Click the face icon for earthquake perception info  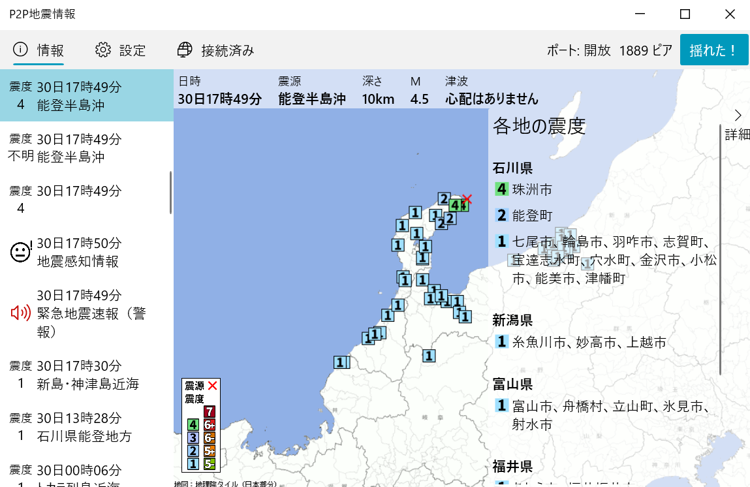[x=20, y=252]
